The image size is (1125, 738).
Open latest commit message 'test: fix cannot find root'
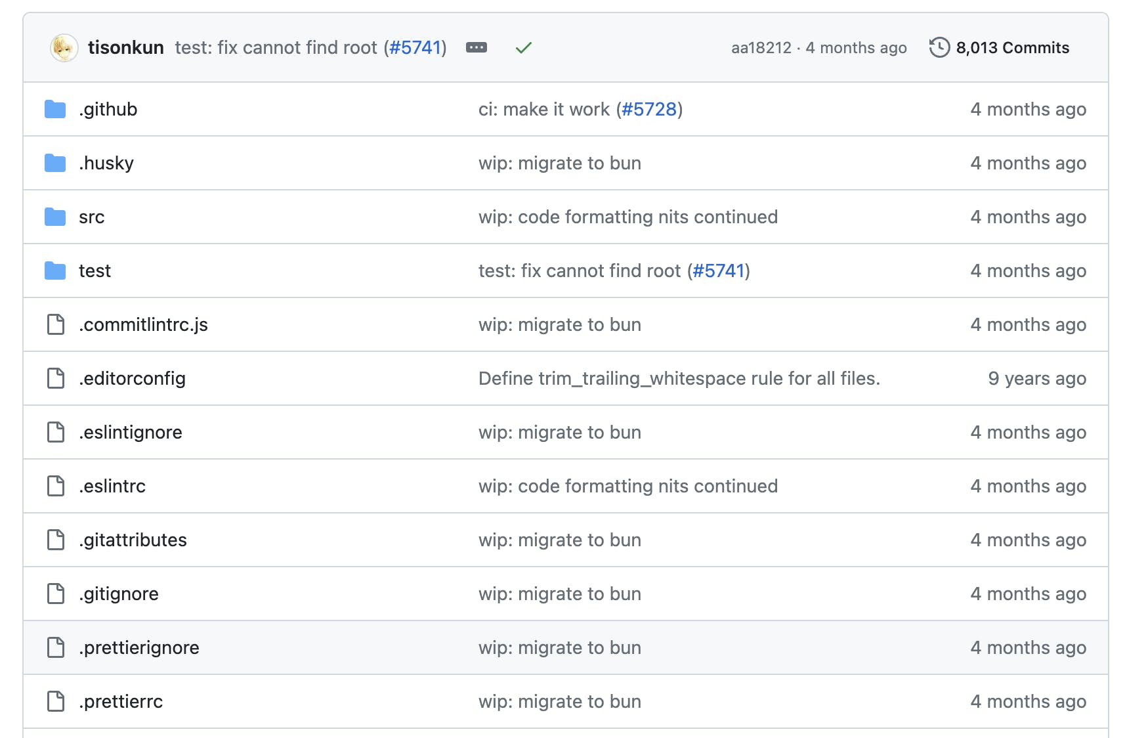click(276, 48)
